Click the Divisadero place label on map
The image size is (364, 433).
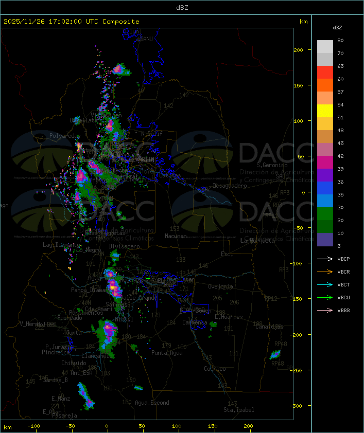[x=125, y=246]
